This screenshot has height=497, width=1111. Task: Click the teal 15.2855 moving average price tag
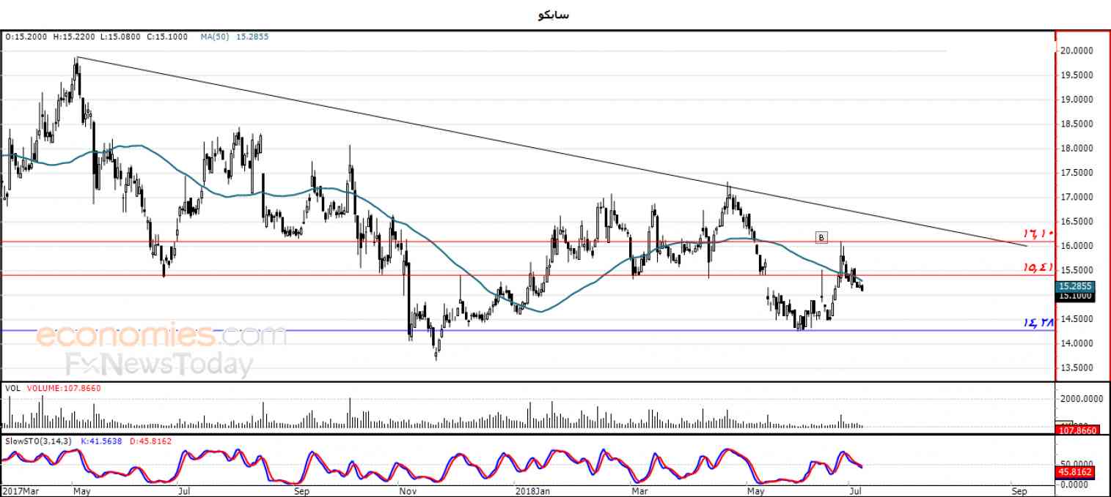1076,286
